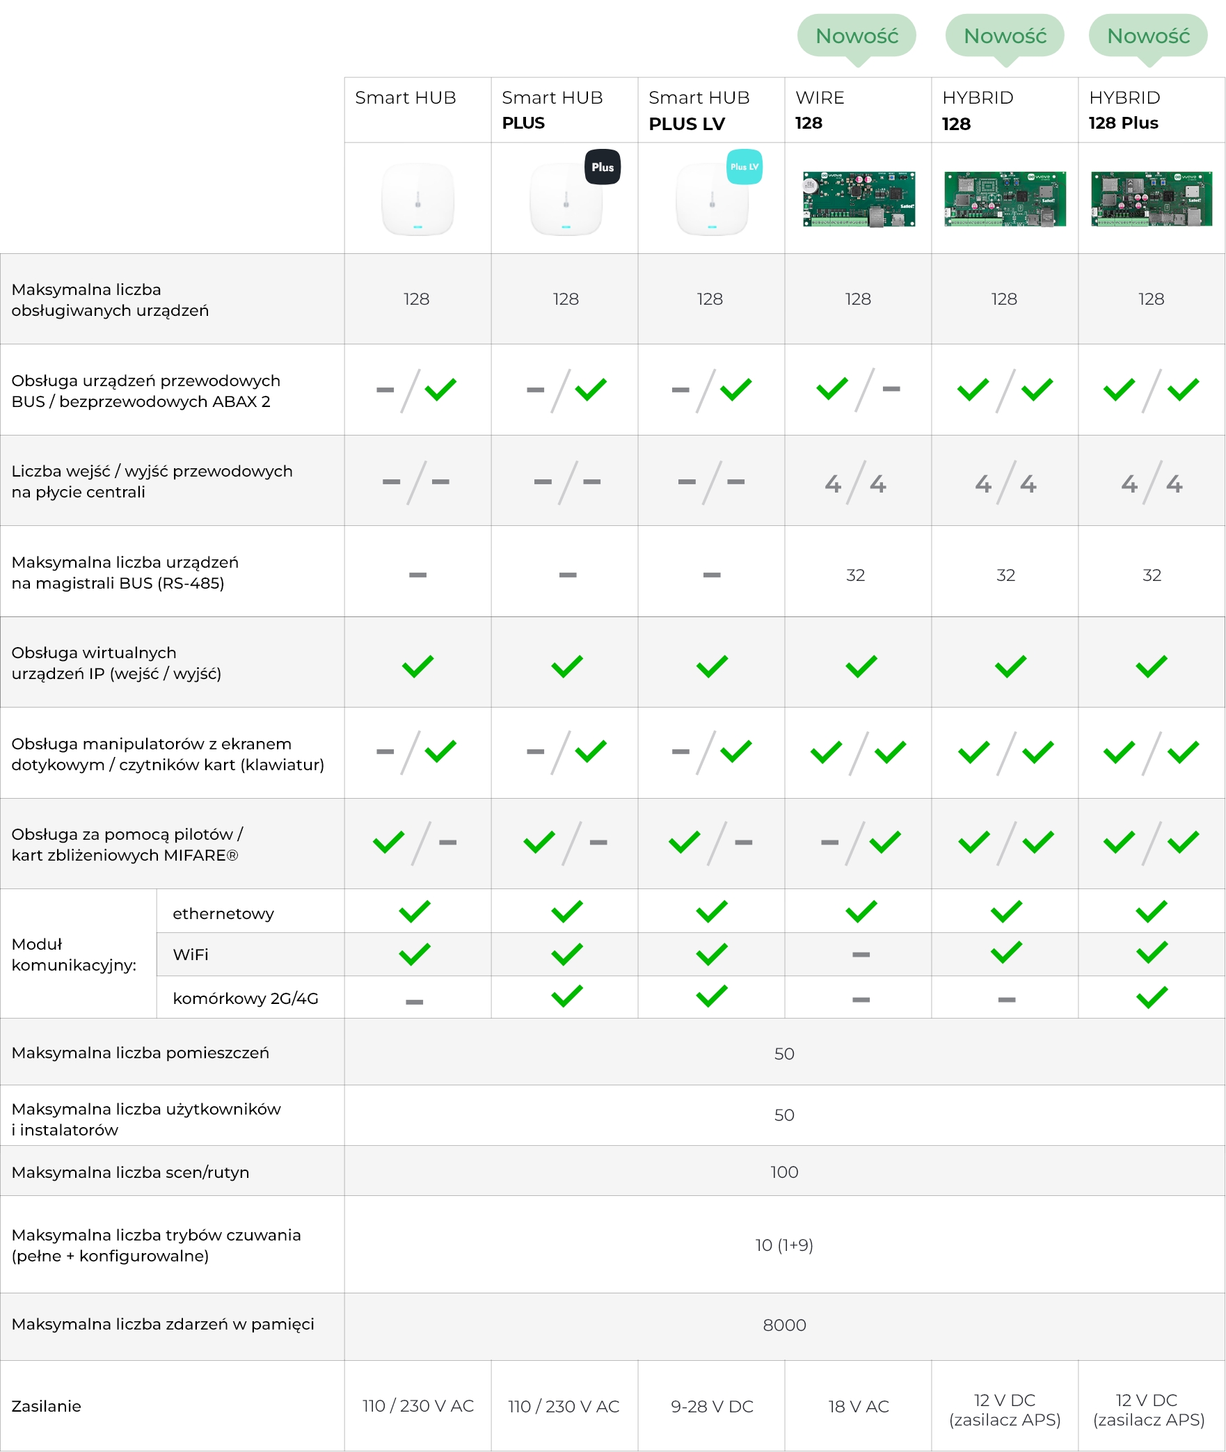The image size is (1226, 1452).
Task: Click virtual IP devices checkmark for Smart HUB
Action: click(417, 667)
